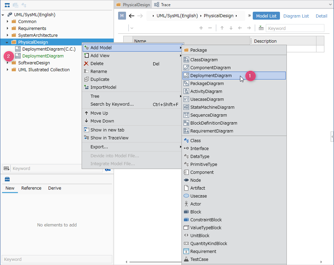Click the minus remove row icon

(x=210, y=28)
